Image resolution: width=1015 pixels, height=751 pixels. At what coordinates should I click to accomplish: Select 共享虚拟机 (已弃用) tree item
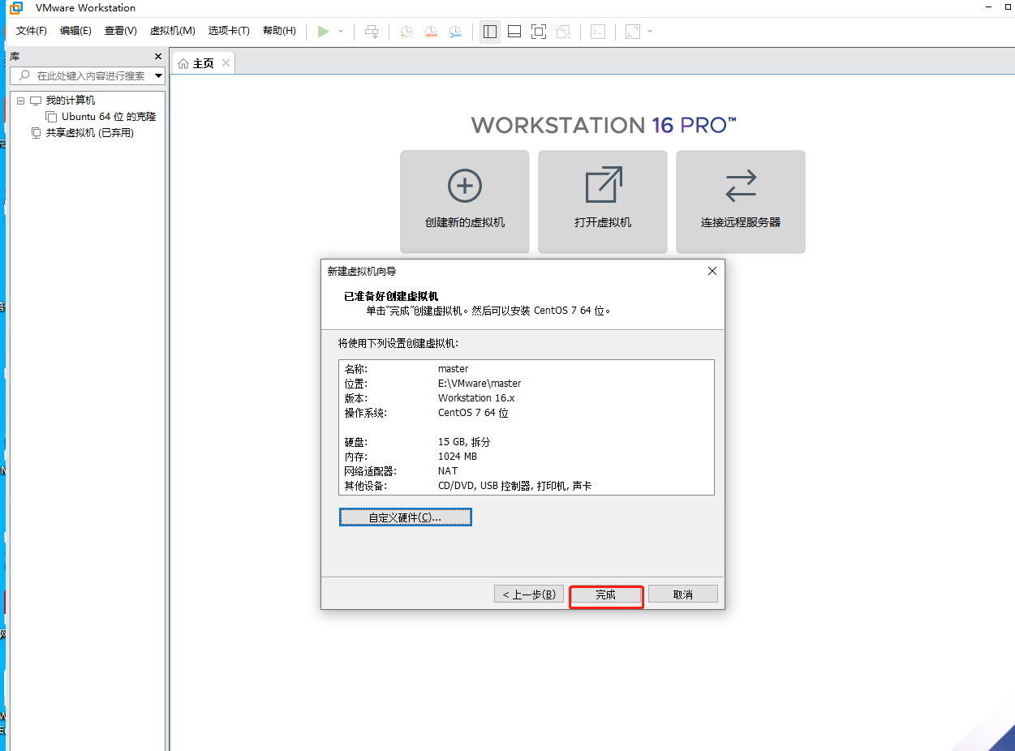89,133
